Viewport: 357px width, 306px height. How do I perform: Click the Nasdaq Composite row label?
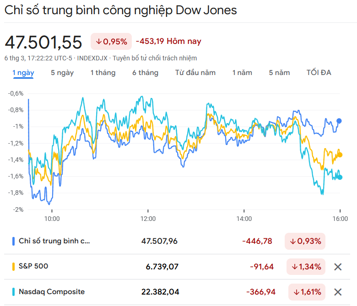(51, 292)
